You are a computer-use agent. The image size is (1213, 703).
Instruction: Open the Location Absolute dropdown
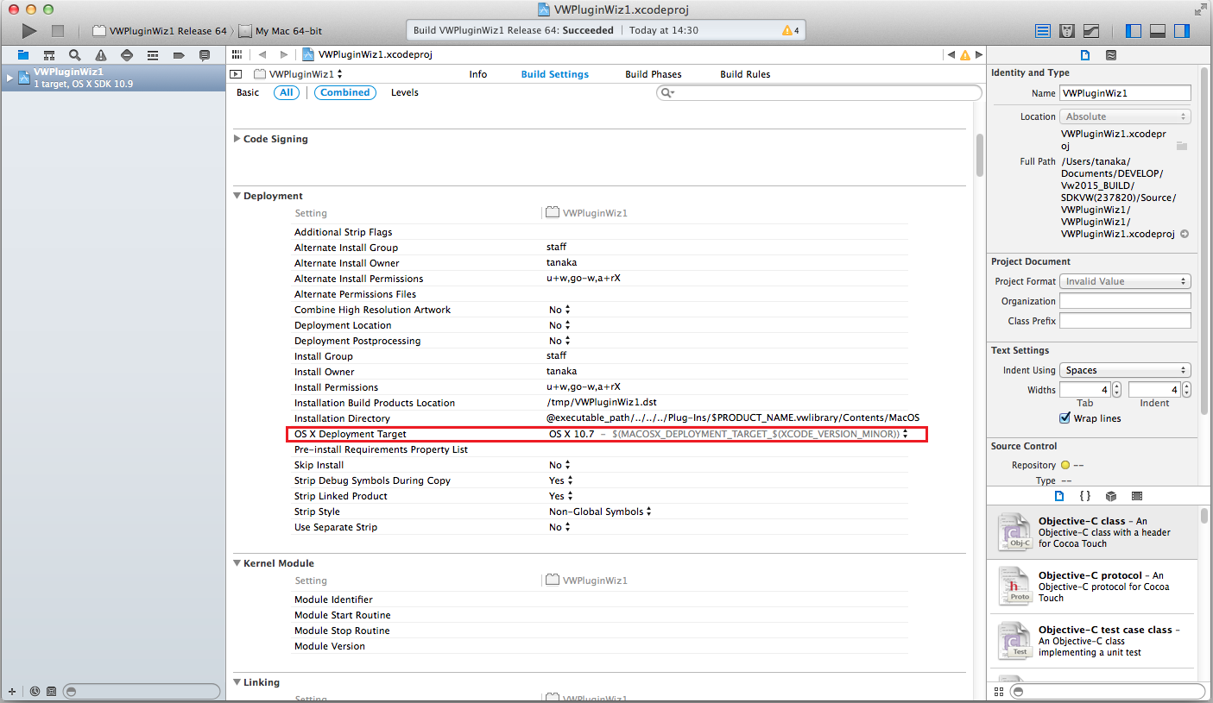tap(1125, 116)
